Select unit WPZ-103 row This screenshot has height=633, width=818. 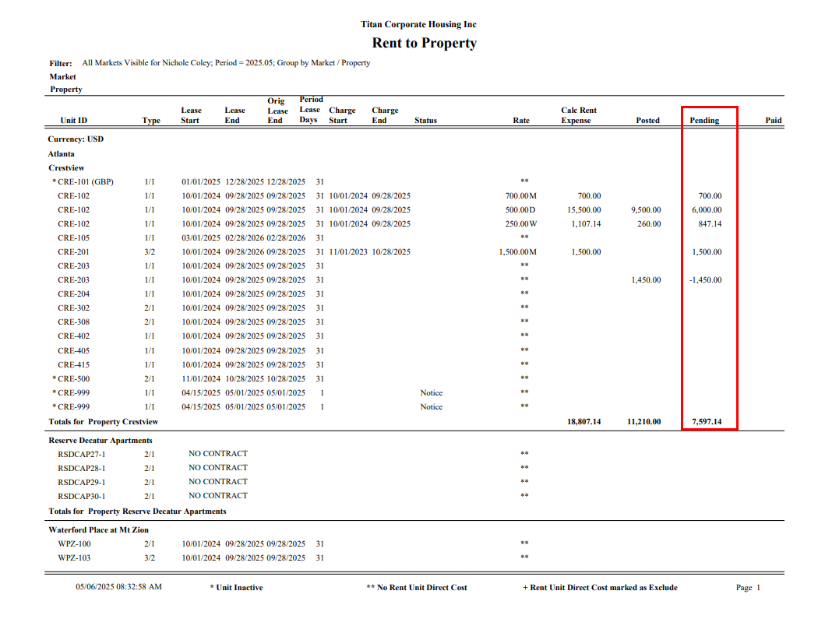(73, 558)
